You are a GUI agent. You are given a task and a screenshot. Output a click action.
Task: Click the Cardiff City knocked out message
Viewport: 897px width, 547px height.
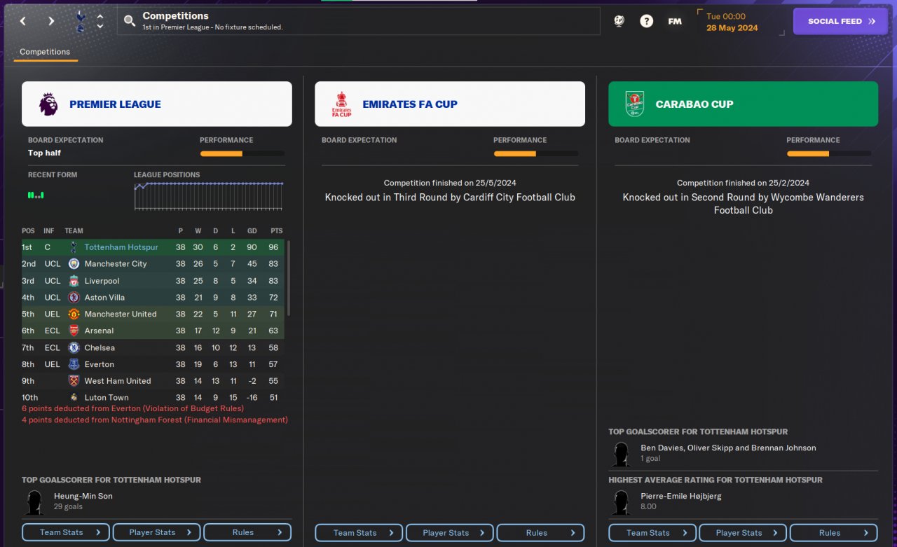[x=450, y=198]
